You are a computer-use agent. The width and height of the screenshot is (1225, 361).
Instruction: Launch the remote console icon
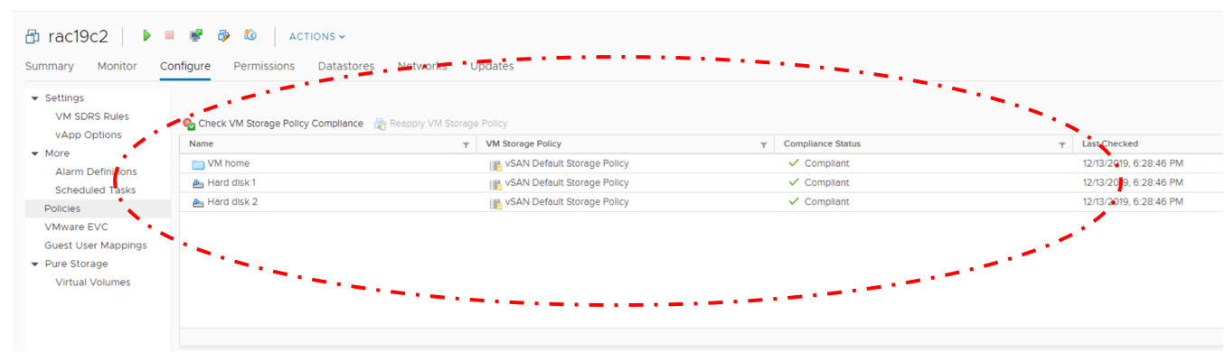[196, 36]
